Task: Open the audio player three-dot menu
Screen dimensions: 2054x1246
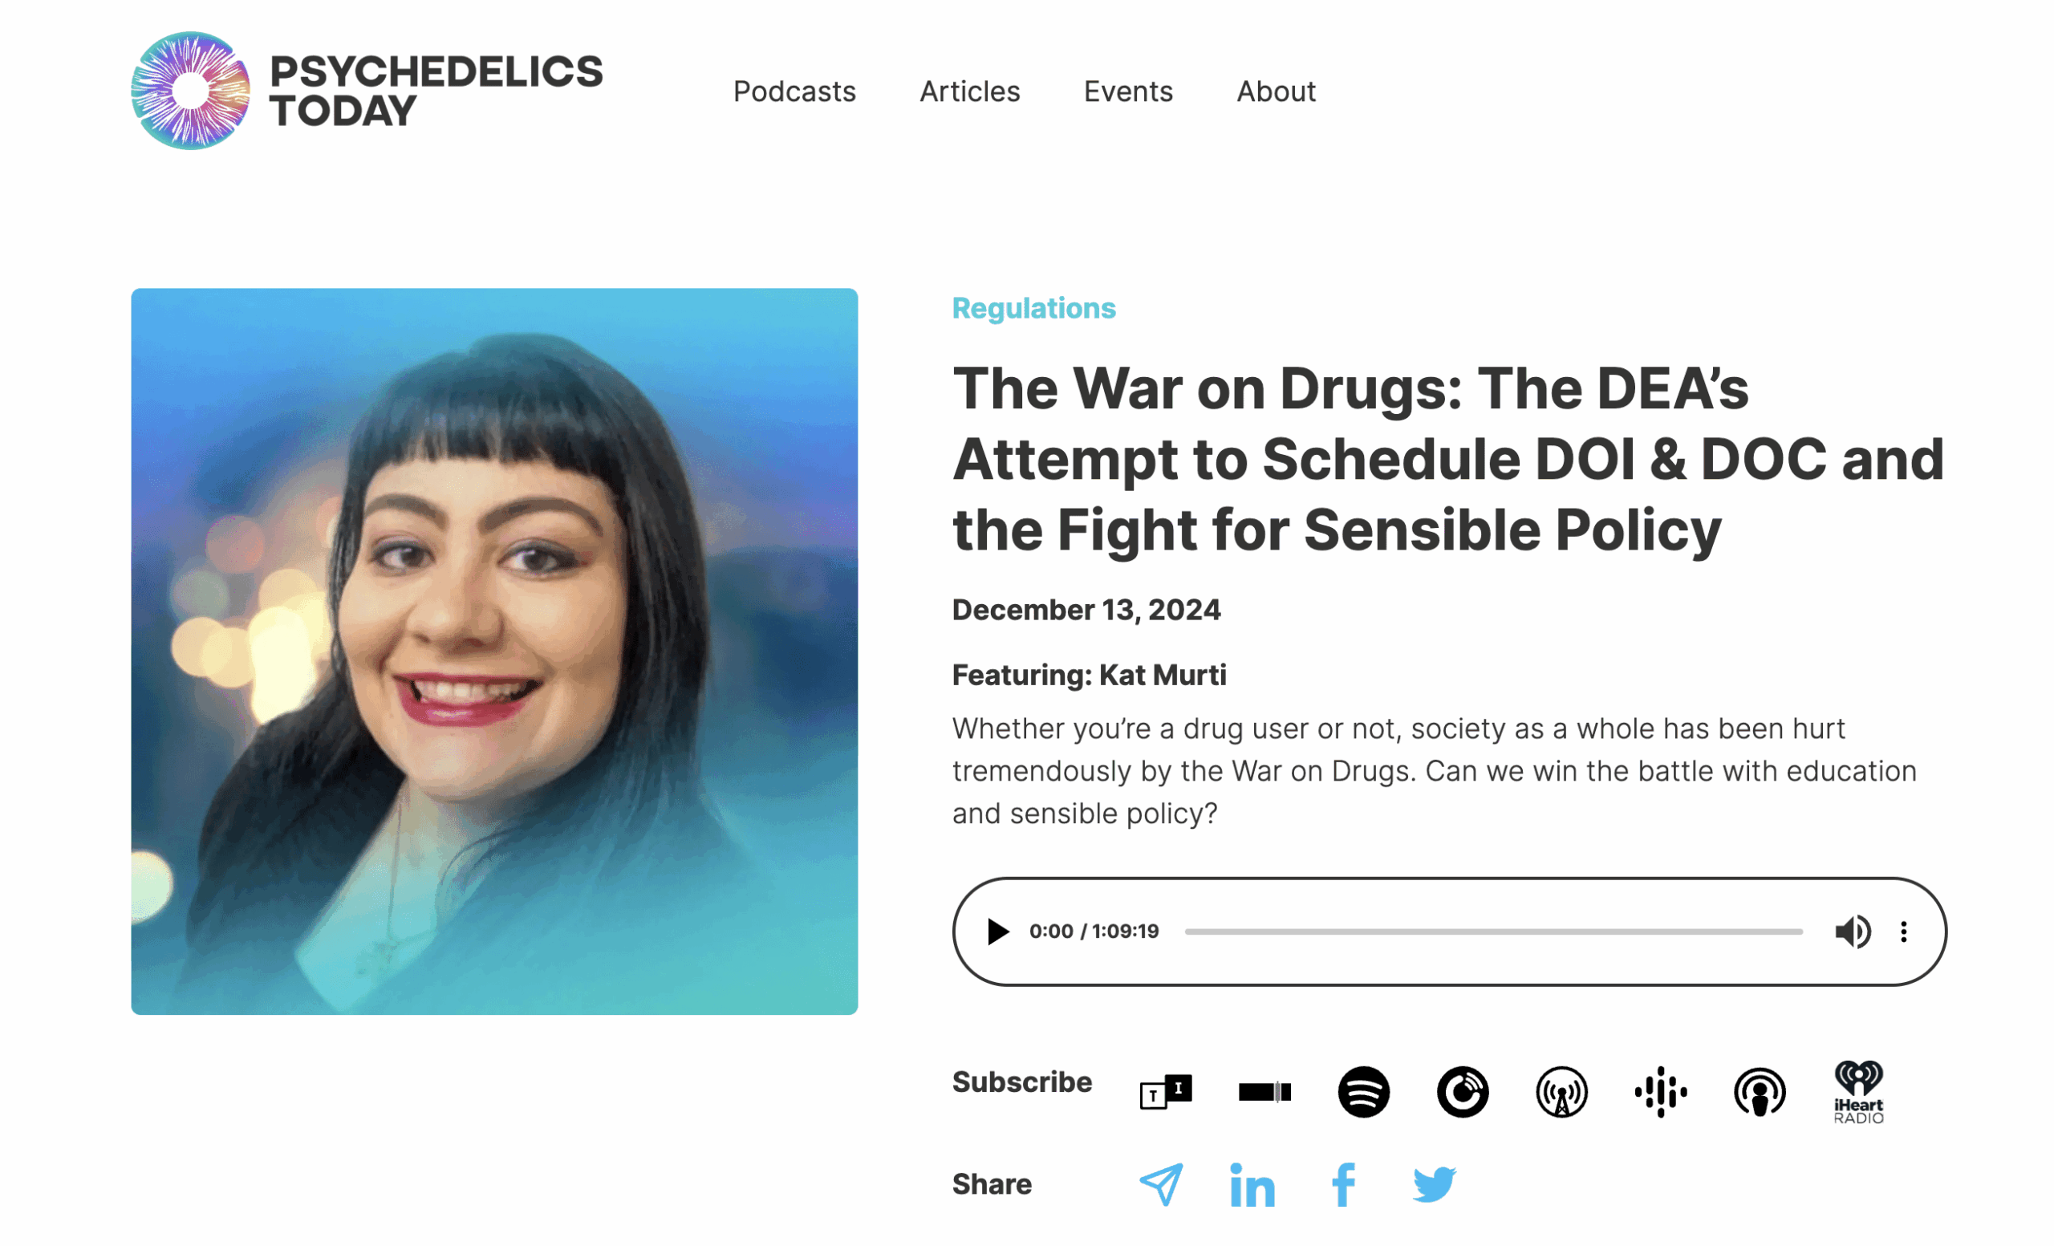Action: click(1904, 931)
